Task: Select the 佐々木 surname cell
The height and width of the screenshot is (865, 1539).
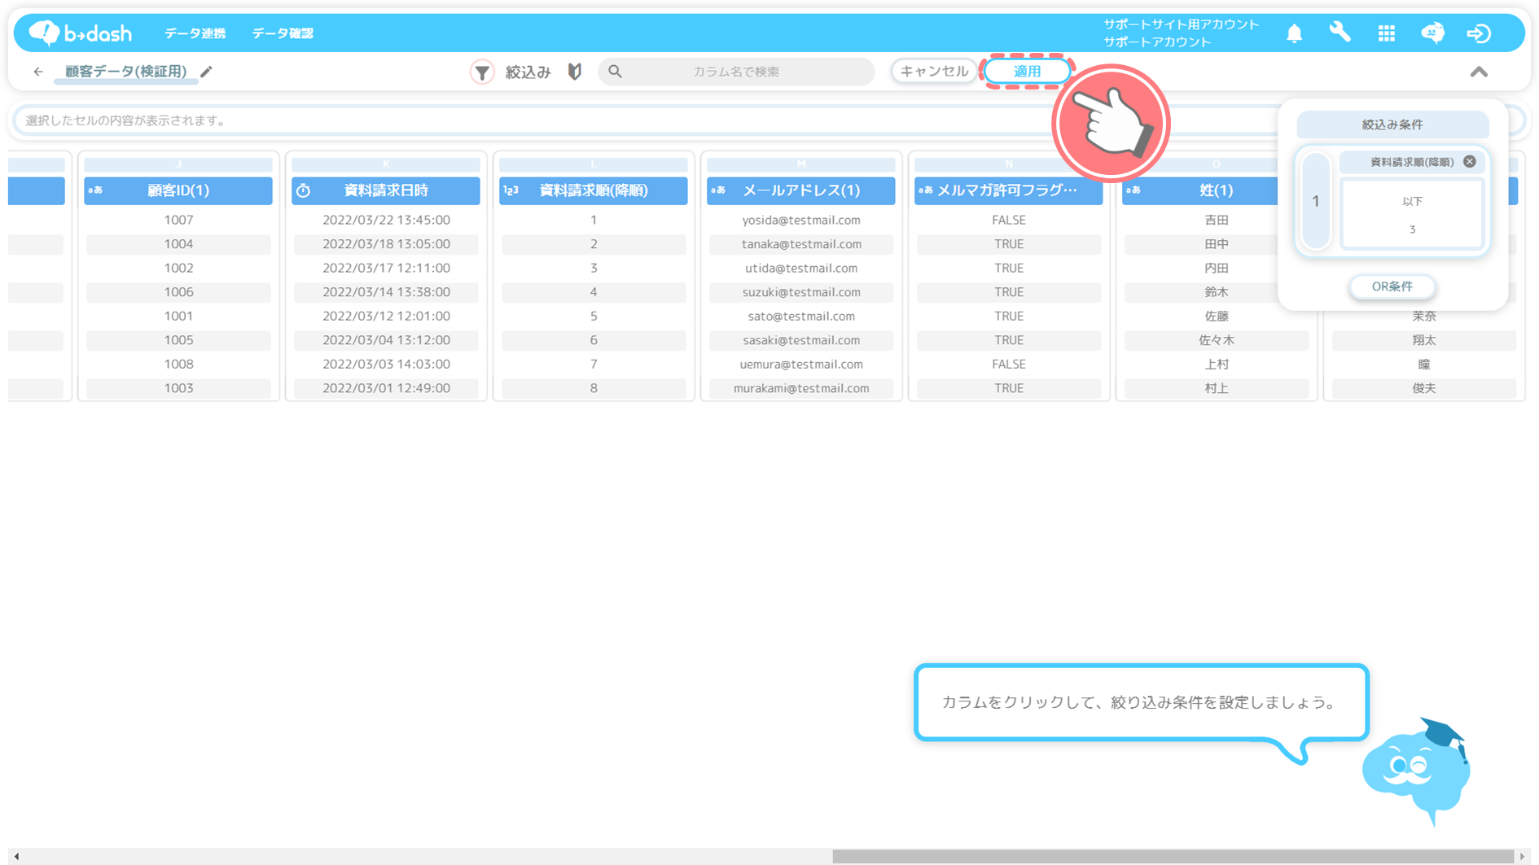Action: point(1216,340)
